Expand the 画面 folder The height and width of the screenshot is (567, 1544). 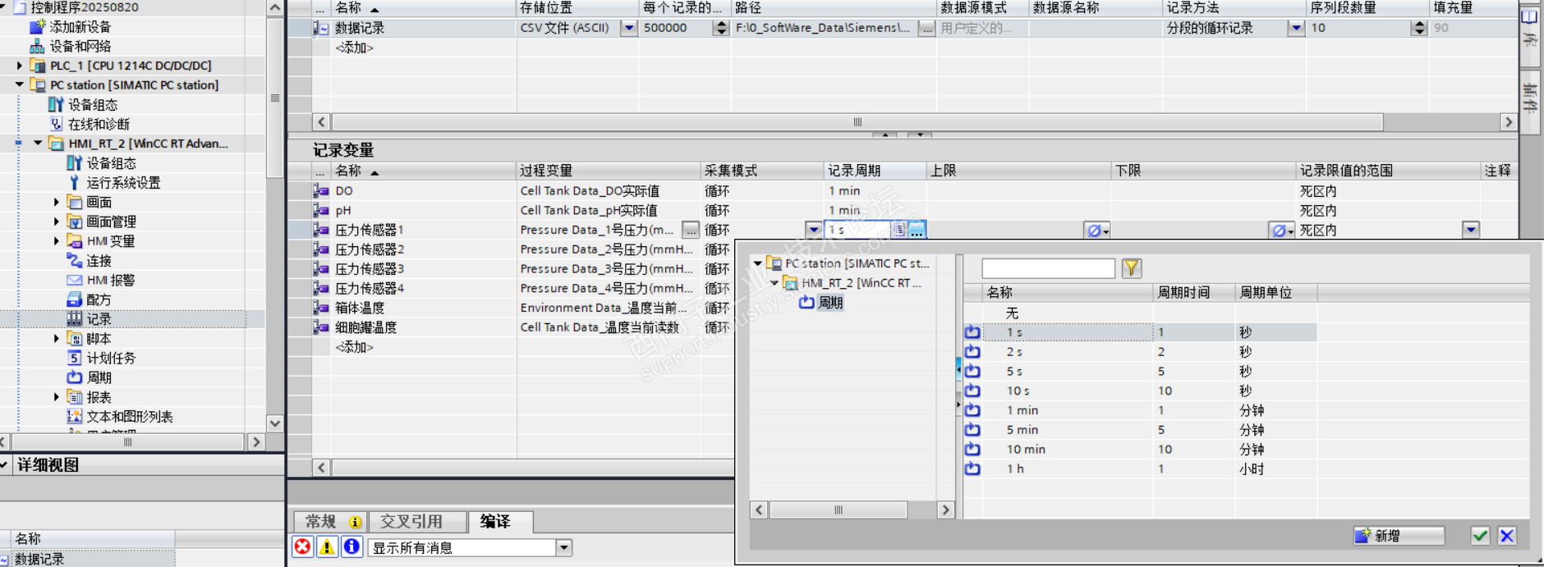click(x=57, y=202)
